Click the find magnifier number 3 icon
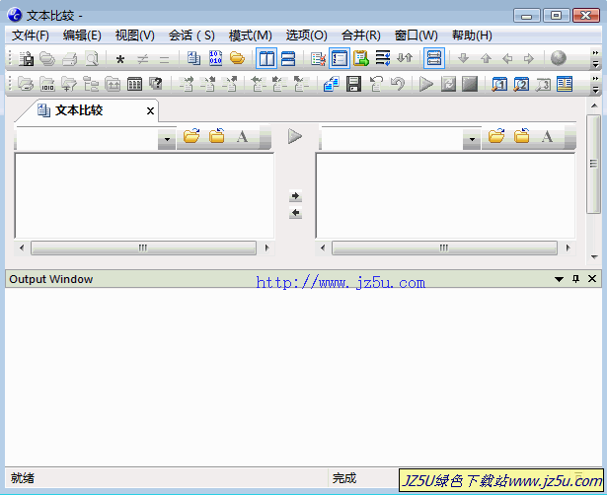The width and height of the screenshot is (607, 495). tap(543, 84)
